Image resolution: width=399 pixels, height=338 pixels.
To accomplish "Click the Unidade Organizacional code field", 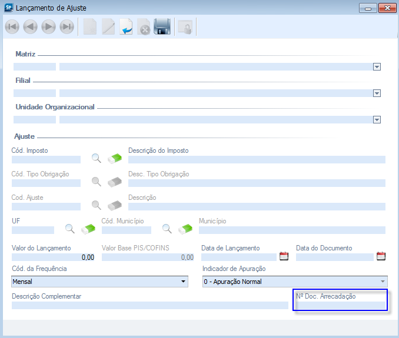I will pos(35,120).
